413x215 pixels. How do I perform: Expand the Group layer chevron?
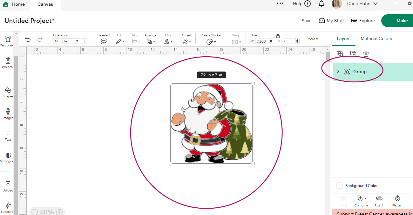click(338, 72)
